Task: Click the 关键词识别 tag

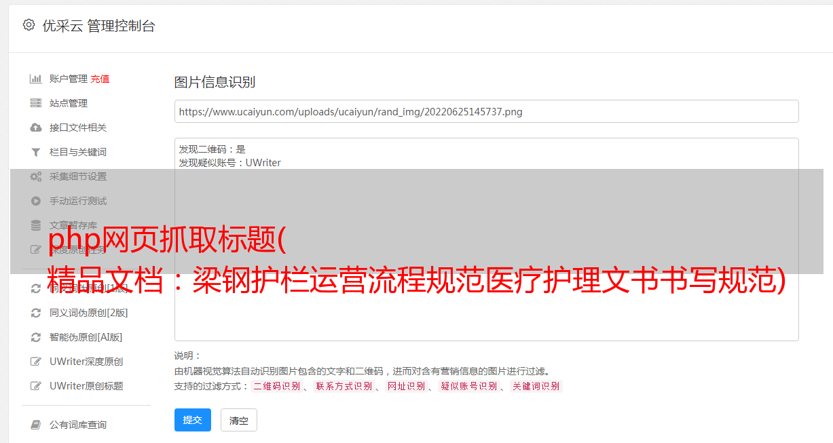Action: (536, 386)
